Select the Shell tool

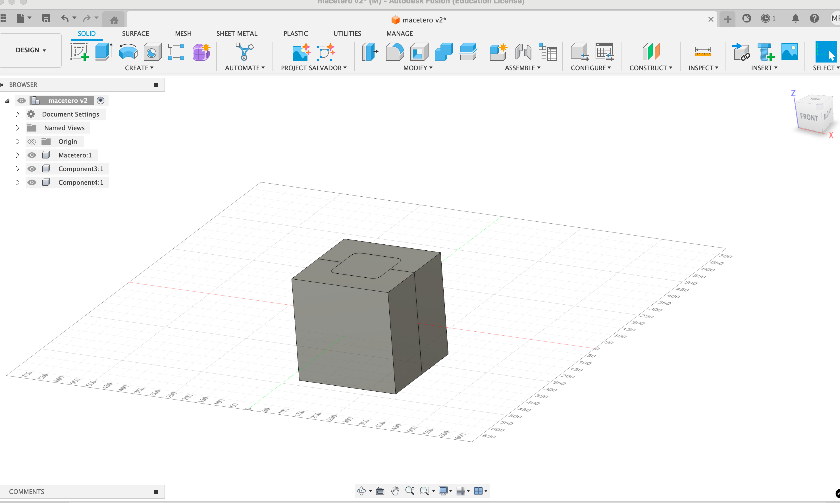point(419,51)
